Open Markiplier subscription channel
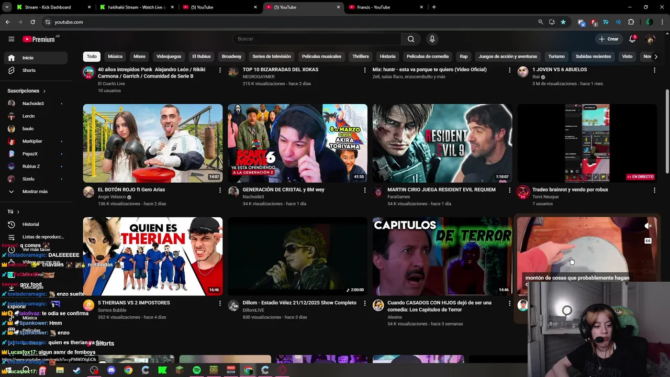Viewport: 670px width, 377px height. pos(35,141)
